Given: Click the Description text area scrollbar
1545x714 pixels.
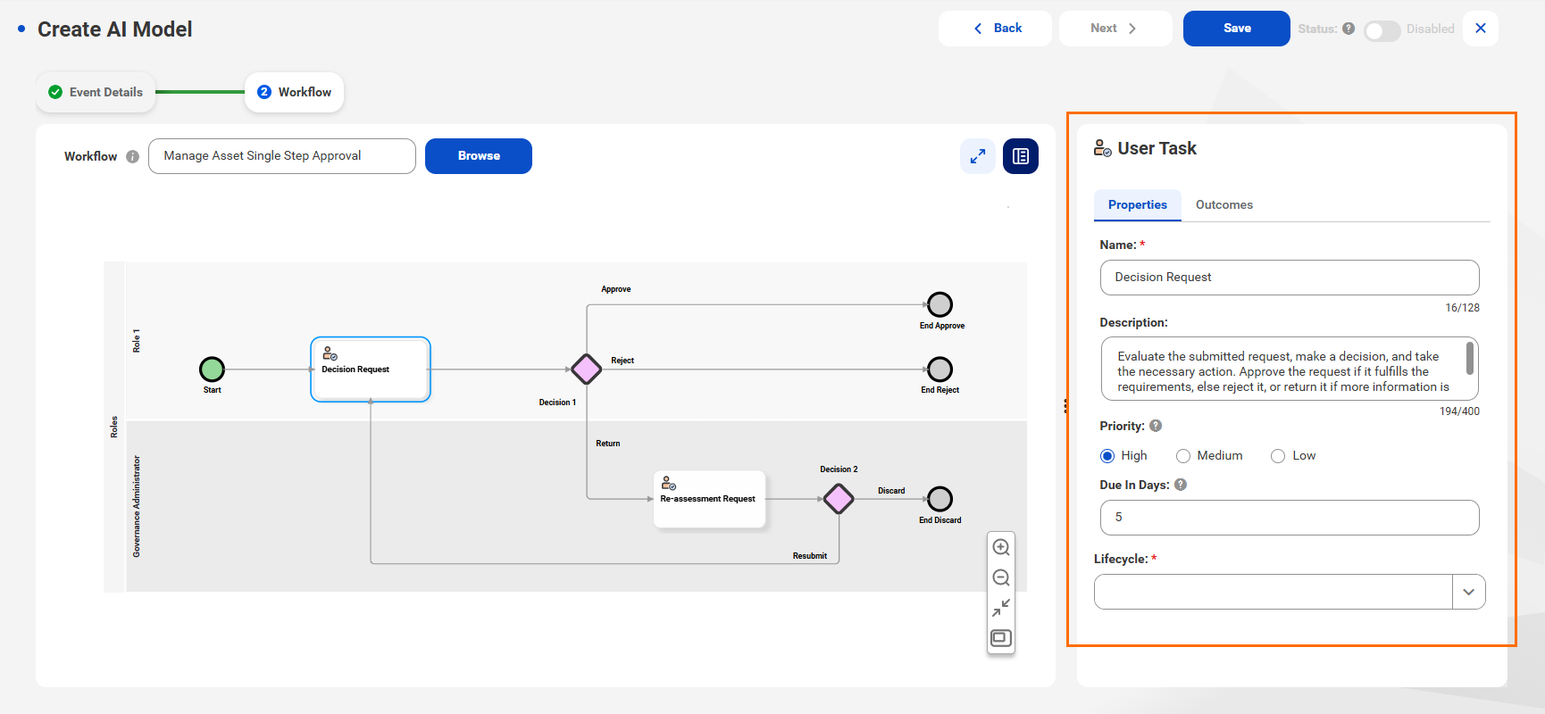Looking at the screenshot, I should pyautogui.click(x=1470, y=359).
